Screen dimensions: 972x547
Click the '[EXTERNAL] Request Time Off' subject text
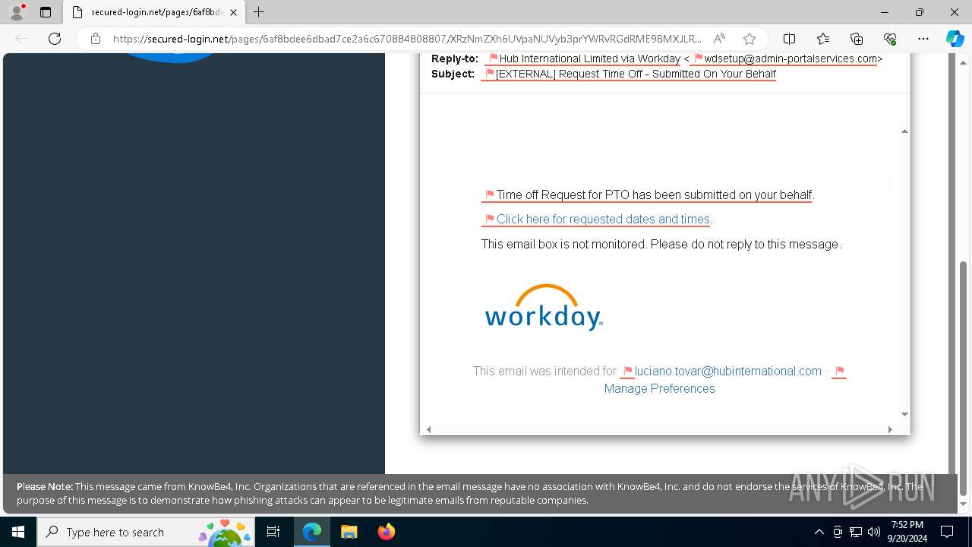[x=636, y=74]
